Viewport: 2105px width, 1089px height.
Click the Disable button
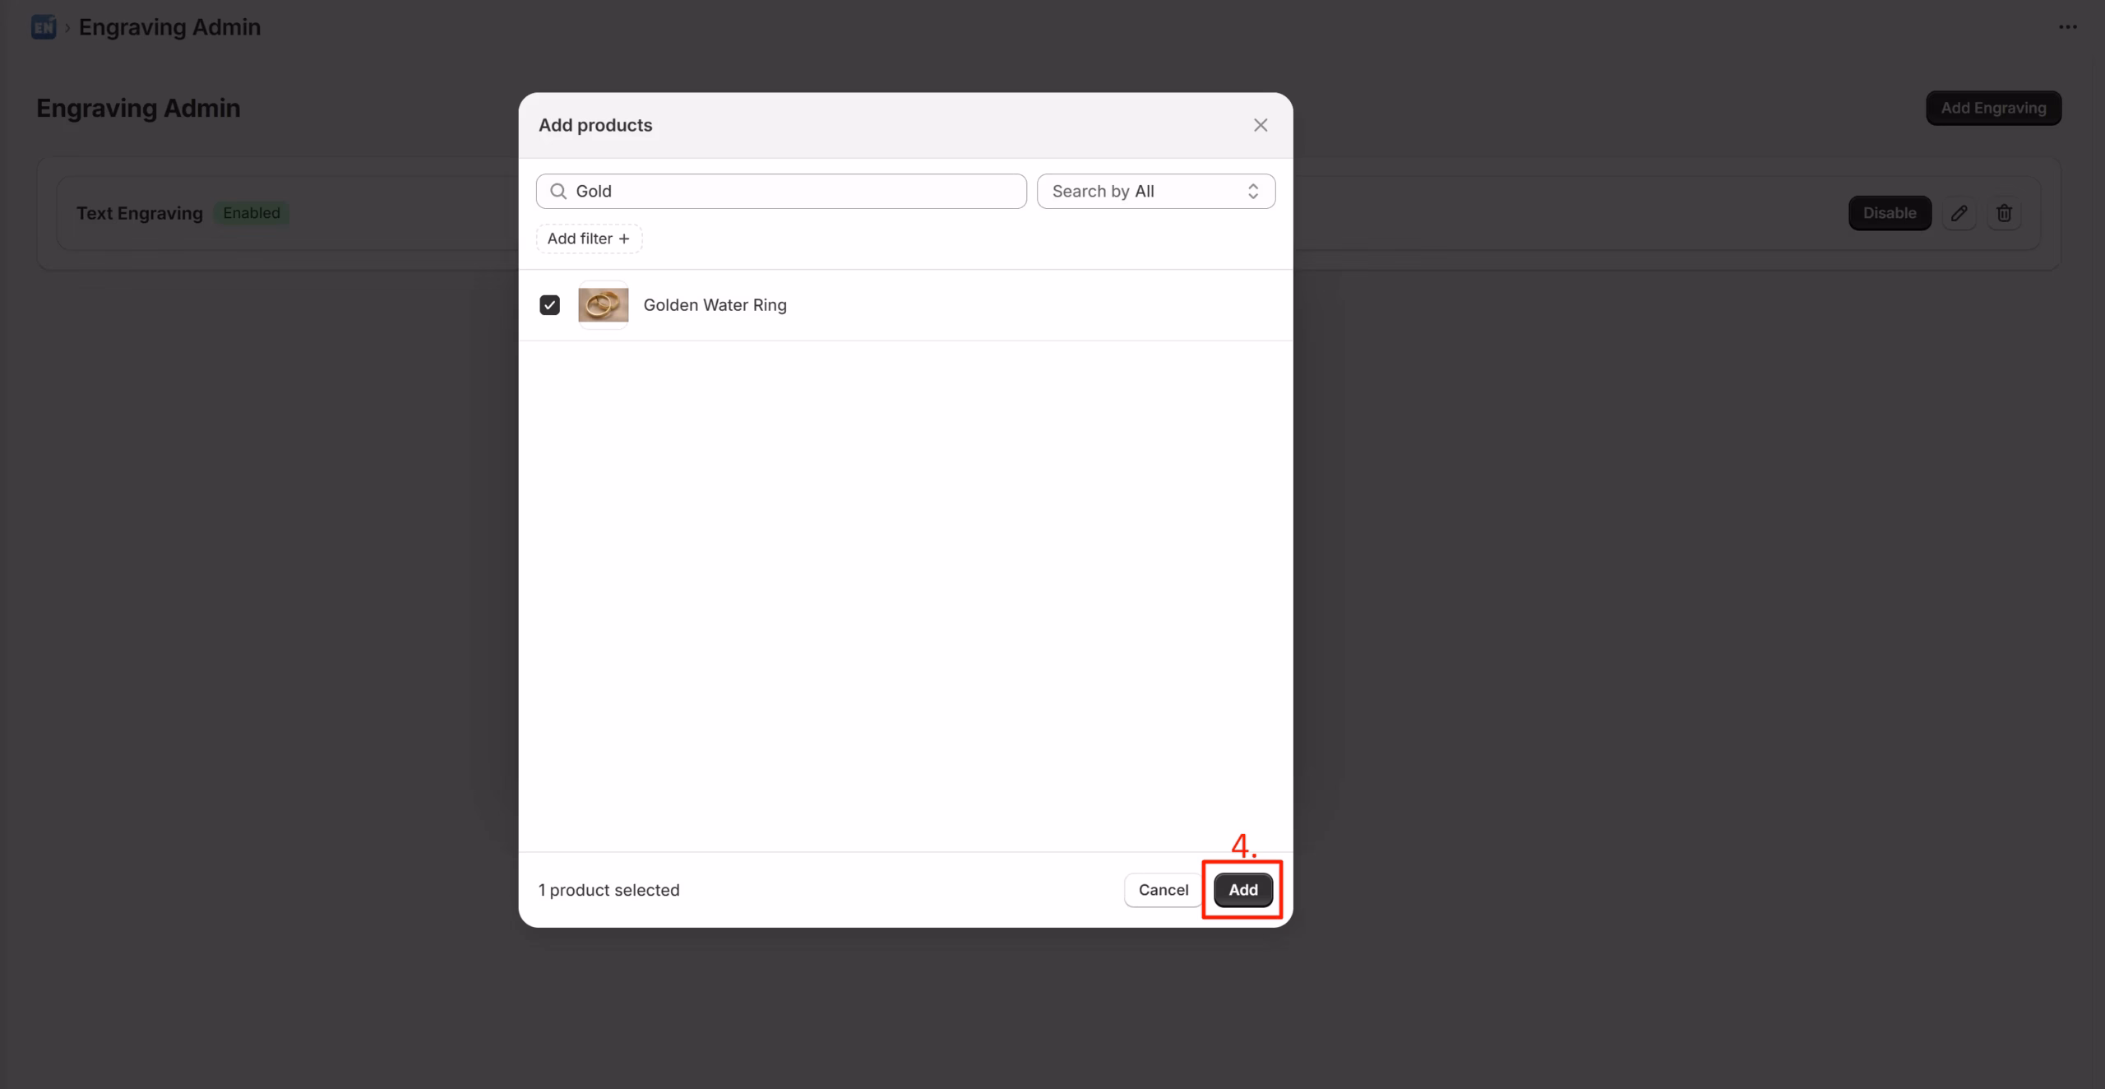pyautogui.click(x=1889, y=213)
